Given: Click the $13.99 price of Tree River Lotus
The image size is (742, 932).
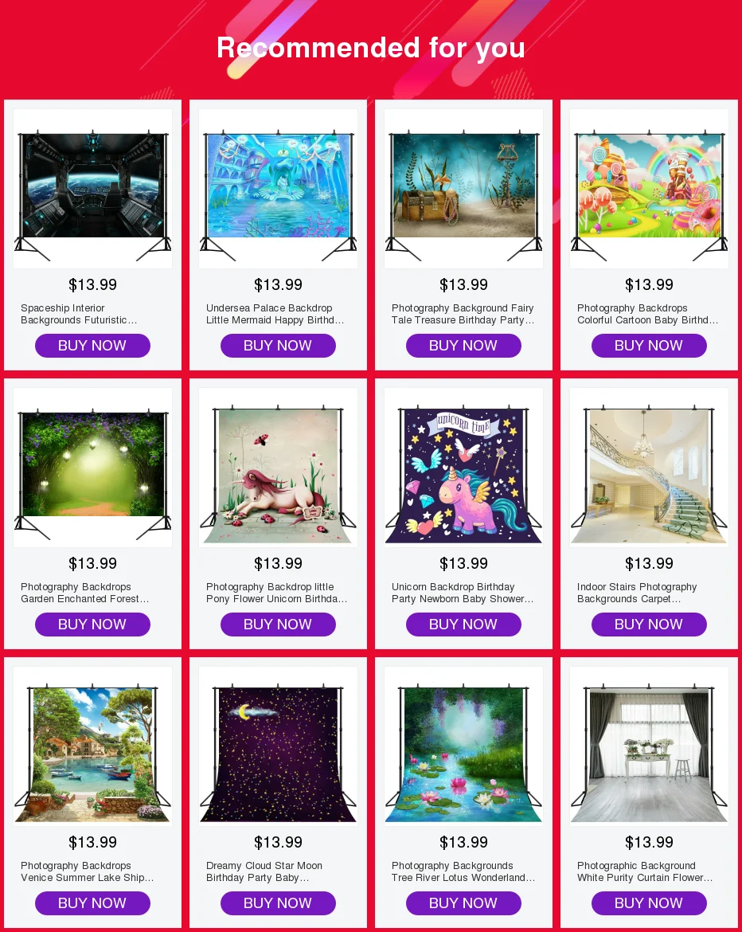Looking at the screenshot, I should point(463,842).
